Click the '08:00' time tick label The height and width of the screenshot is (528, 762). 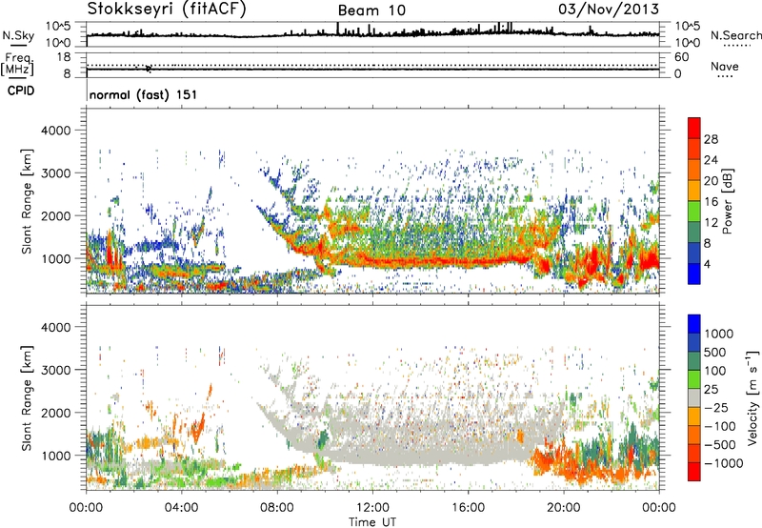tap(277, 508)
